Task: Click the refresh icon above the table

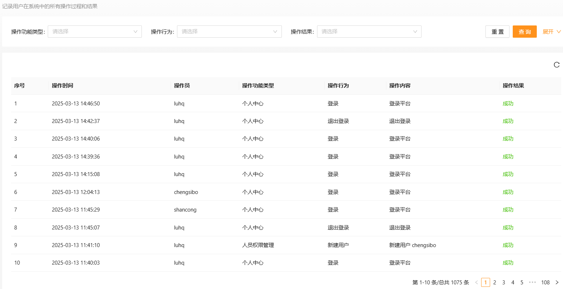Action: click(557, 65)
